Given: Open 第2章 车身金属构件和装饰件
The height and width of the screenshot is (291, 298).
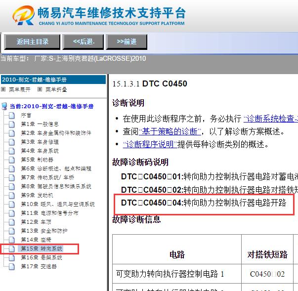Looking at the screenshot, I should [56, 133].
